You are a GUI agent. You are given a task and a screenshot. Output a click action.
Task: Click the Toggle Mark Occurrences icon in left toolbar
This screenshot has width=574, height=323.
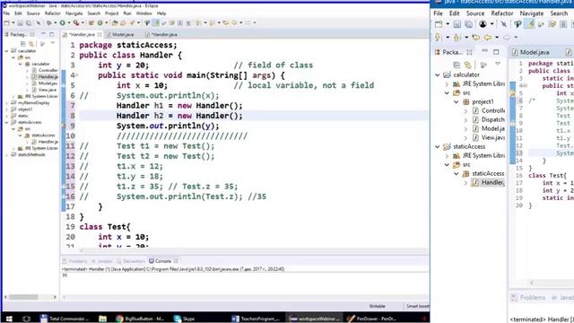156,22
